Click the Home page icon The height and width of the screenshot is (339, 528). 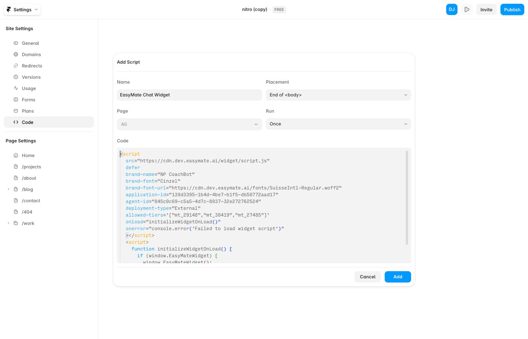(16, 155)
